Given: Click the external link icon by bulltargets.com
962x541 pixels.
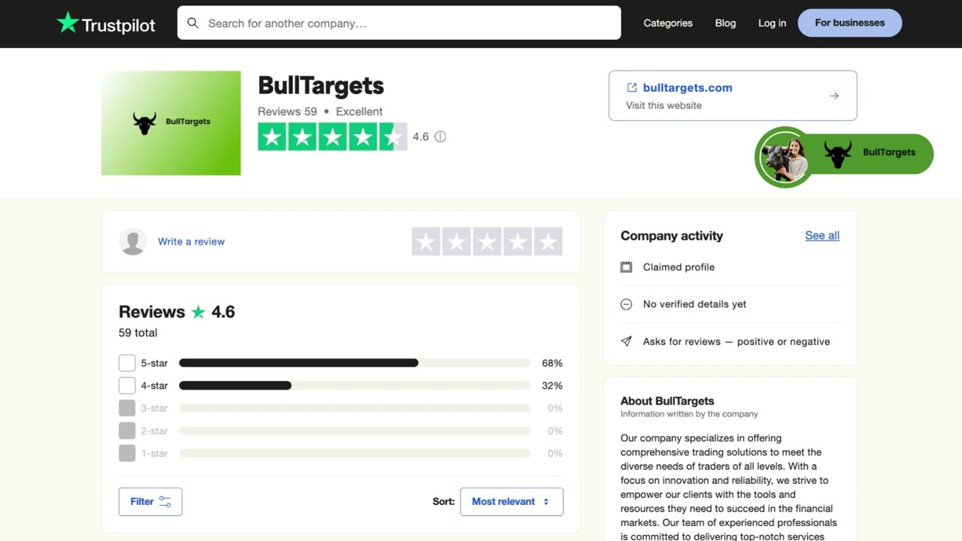Looking at the screenshot, I should [632, 88].
